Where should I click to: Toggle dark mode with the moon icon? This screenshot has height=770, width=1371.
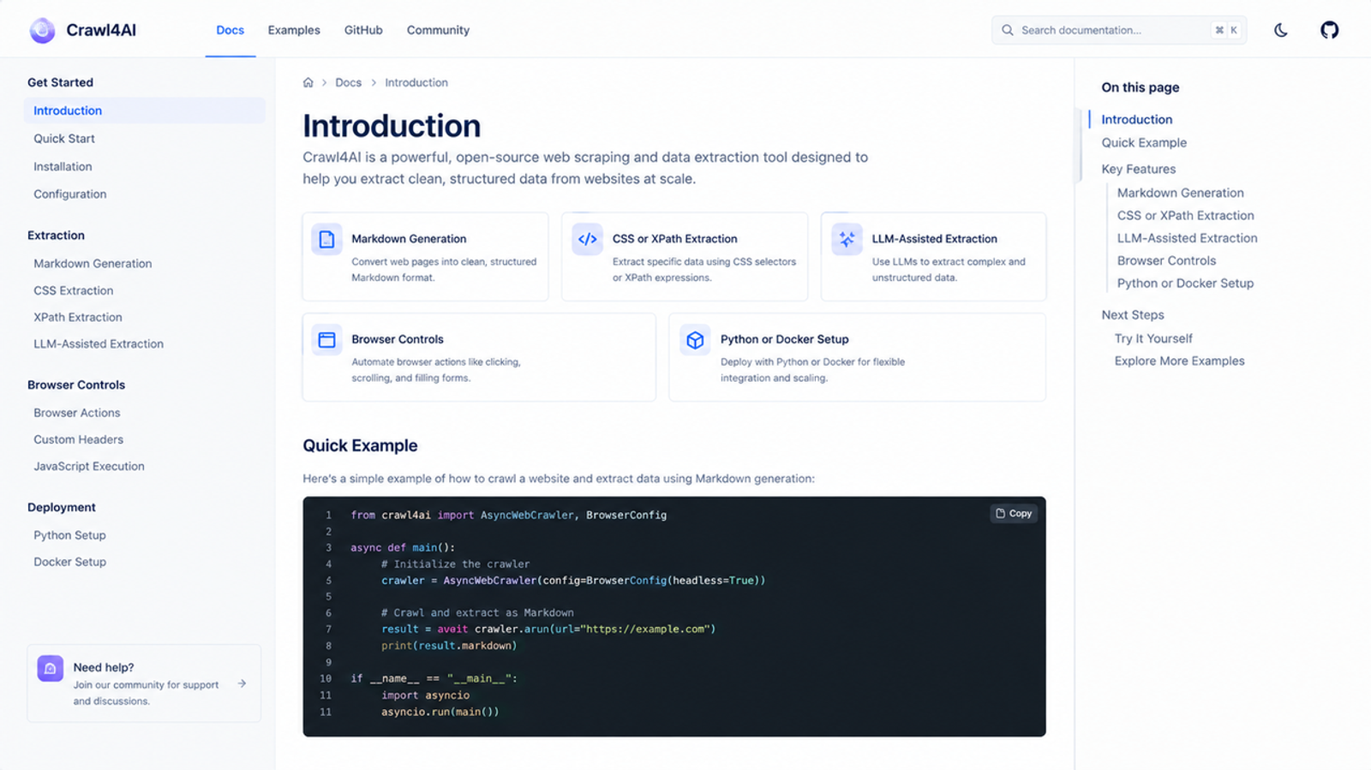pyautogui.click(x=1281, y=30)
